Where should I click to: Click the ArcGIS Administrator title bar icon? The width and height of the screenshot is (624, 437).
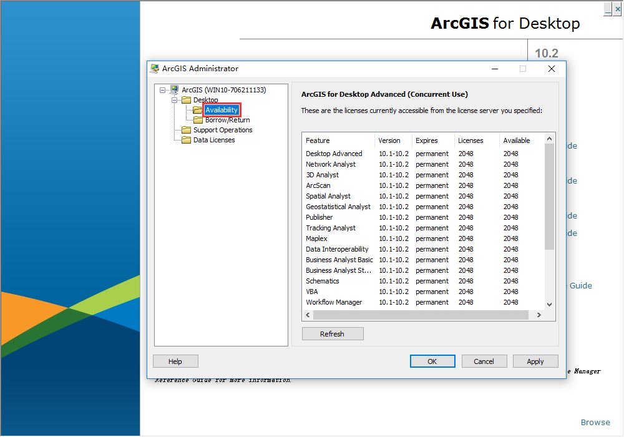(x=155, y=69)
